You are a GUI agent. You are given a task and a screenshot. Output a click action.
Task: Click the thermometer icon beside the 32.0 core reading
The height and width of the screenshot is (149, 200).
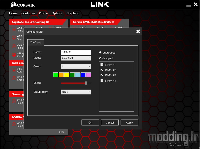[14, 78]
